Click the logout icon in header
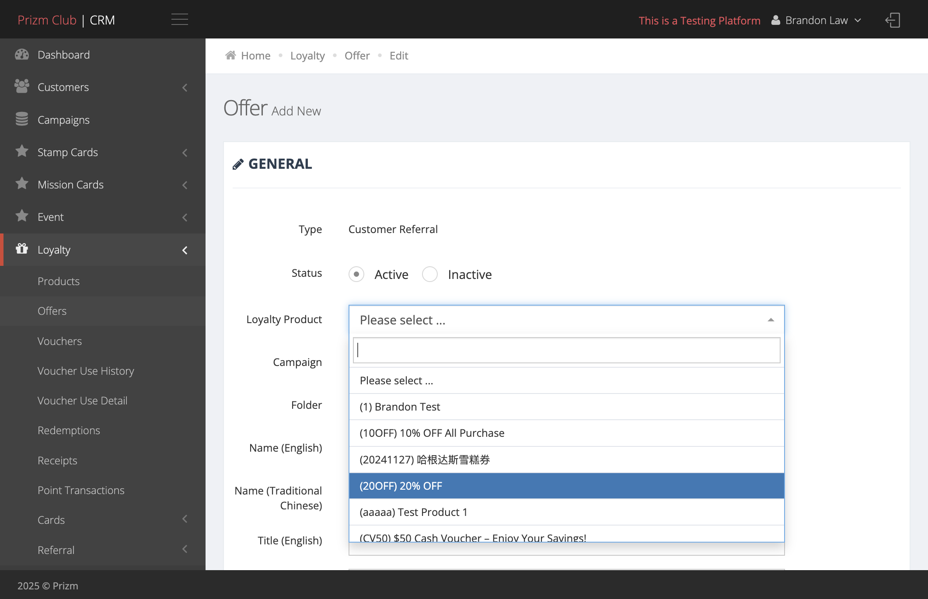Image resolution: width=928 pixels, height=599 pixels. click(893, 20)
